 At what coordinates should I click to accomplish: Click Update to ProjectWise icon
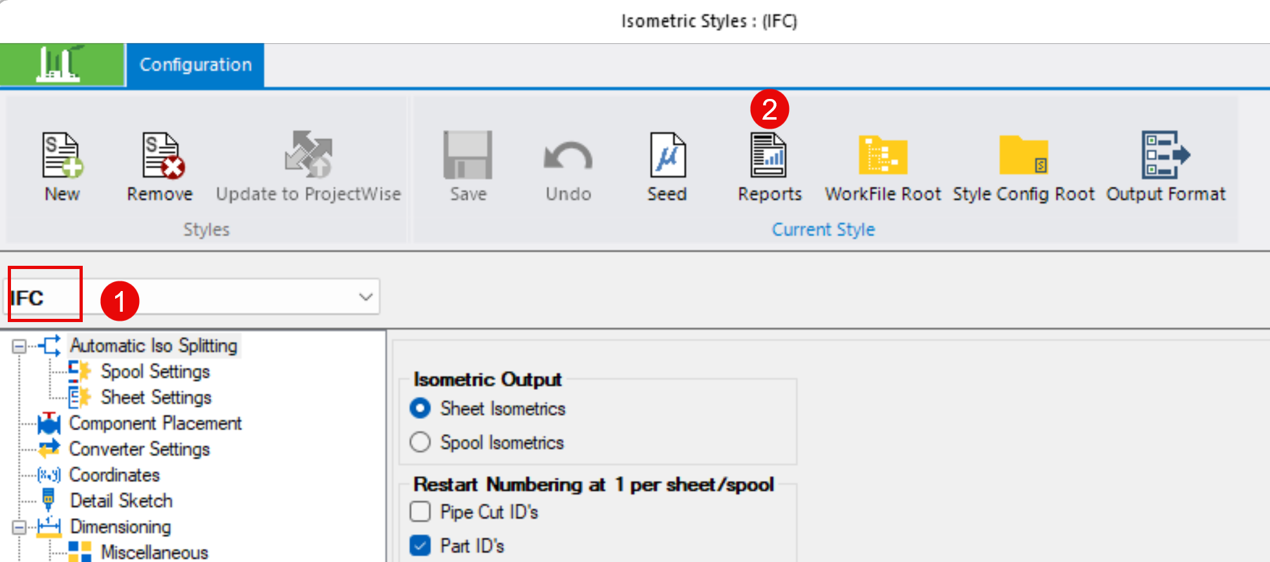pos(308,155)
